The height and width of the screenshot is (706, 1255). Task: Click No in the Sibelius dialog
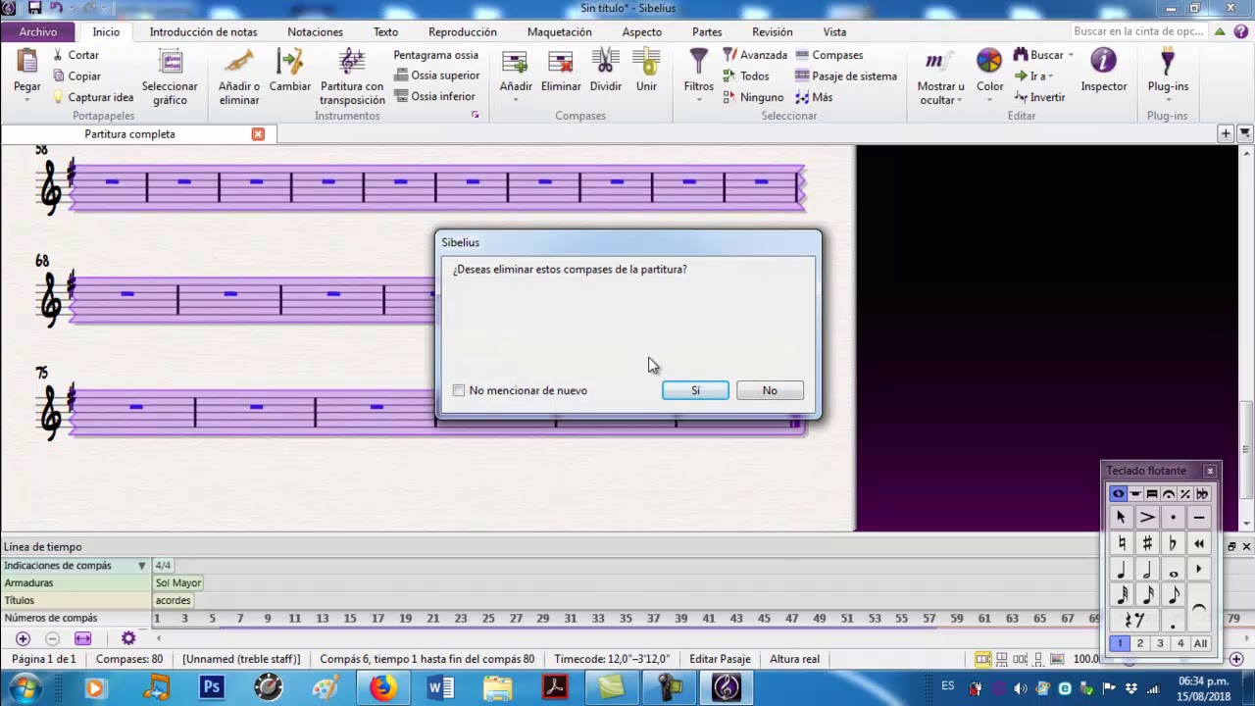click(770, 390)
